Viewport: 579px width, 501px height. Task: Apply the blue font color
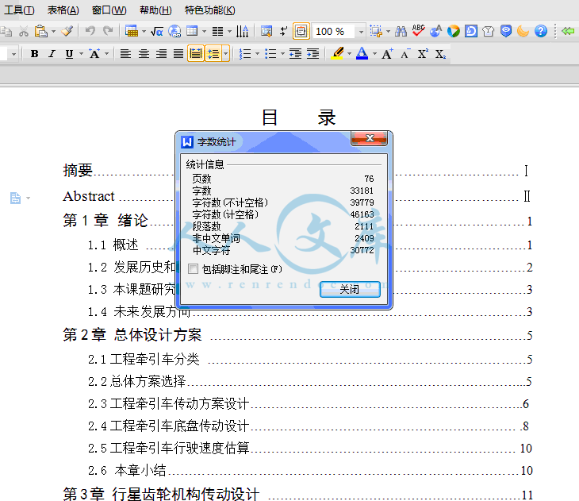click(x=362, y=54)
